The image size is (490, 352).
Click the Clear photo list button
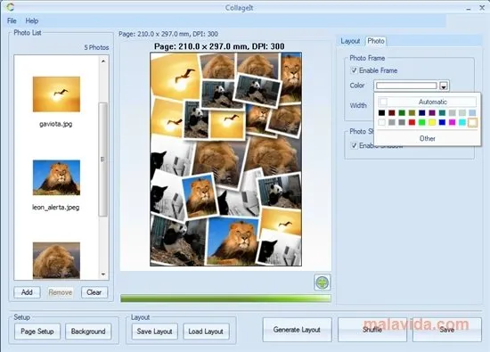point(94,292)
